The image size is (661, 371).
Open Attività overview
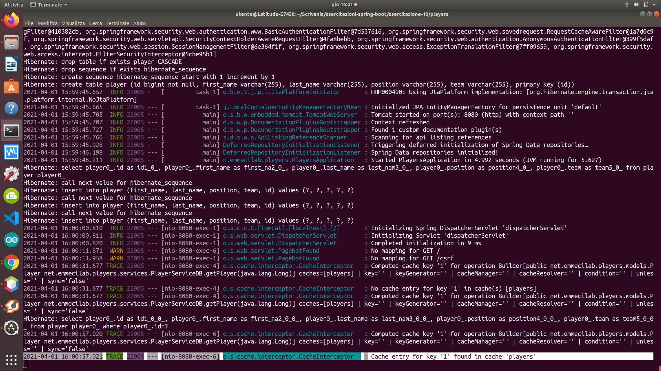pos(14,4)
